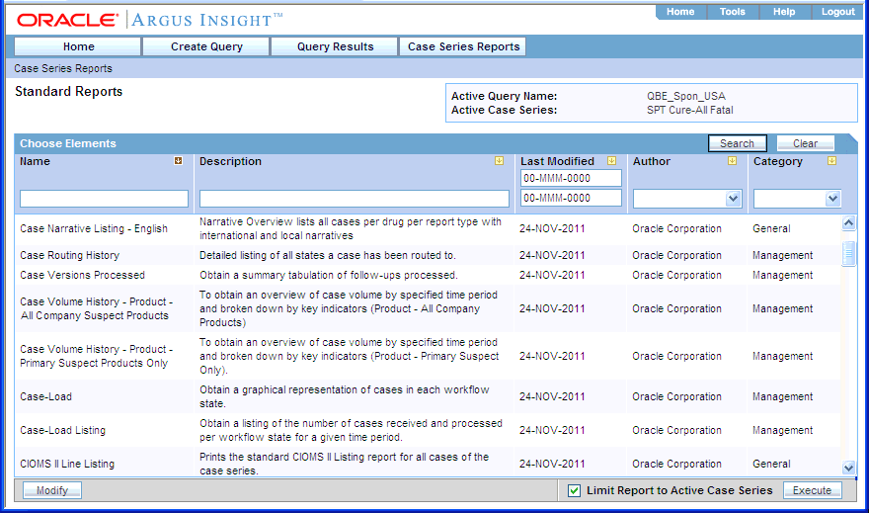
Task: Click the report list scrollbar thumb
Action: (848, 254)
